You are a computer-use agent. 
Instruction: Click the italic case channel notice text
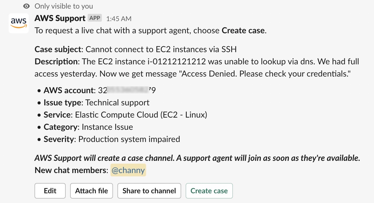pyautogui.click(x=197, y=158)
